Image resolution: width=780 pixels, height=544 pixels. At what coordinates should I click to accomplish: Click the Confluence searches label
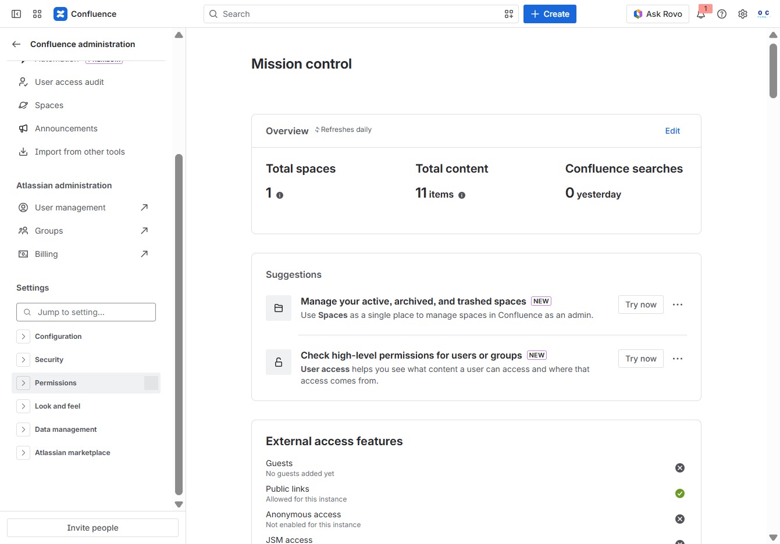tap(624, 169)
